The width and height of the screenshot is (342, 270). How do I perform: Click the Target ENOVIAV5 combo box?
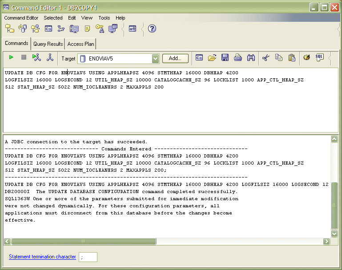coord(118,58)
